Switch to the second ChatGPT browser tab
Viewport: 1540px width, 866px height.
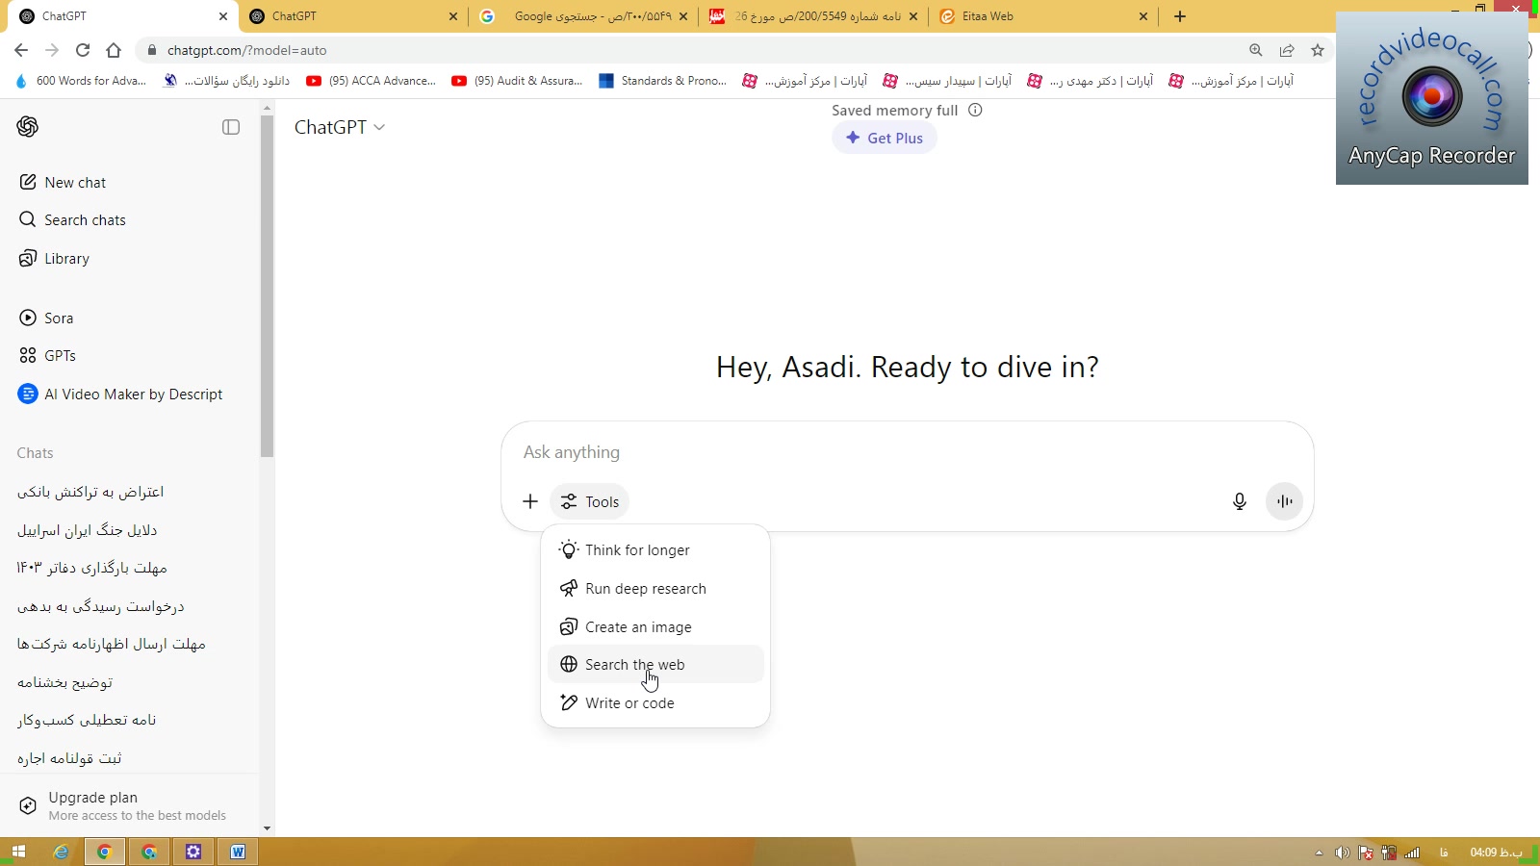[x=352, y=16]
